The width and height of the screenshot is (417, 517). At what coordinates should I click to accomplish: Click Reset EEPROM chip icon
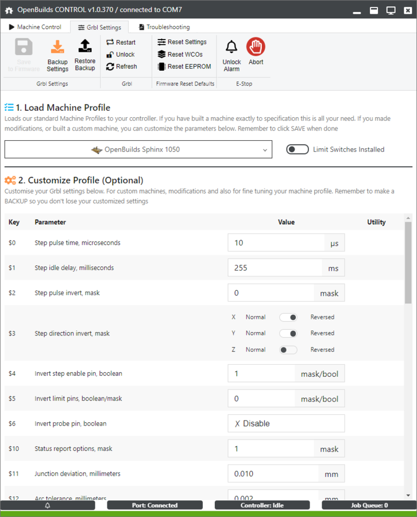pyautogui.click(x=162, y=67)
